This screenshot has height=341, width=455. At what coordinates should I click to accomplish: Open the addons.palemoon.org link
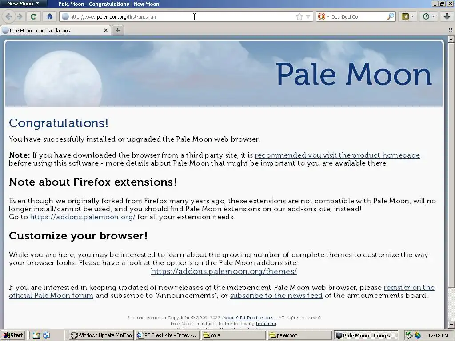click(x=83, y=217)
